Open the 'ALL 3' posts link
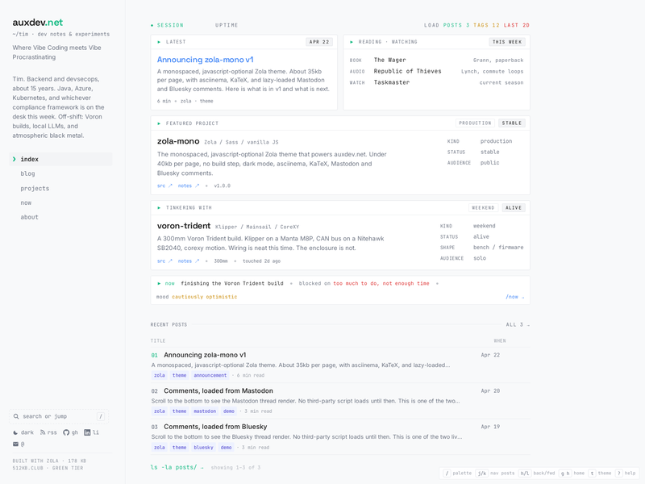Screen dimensions: 645x484 click(x=518, y=325)
